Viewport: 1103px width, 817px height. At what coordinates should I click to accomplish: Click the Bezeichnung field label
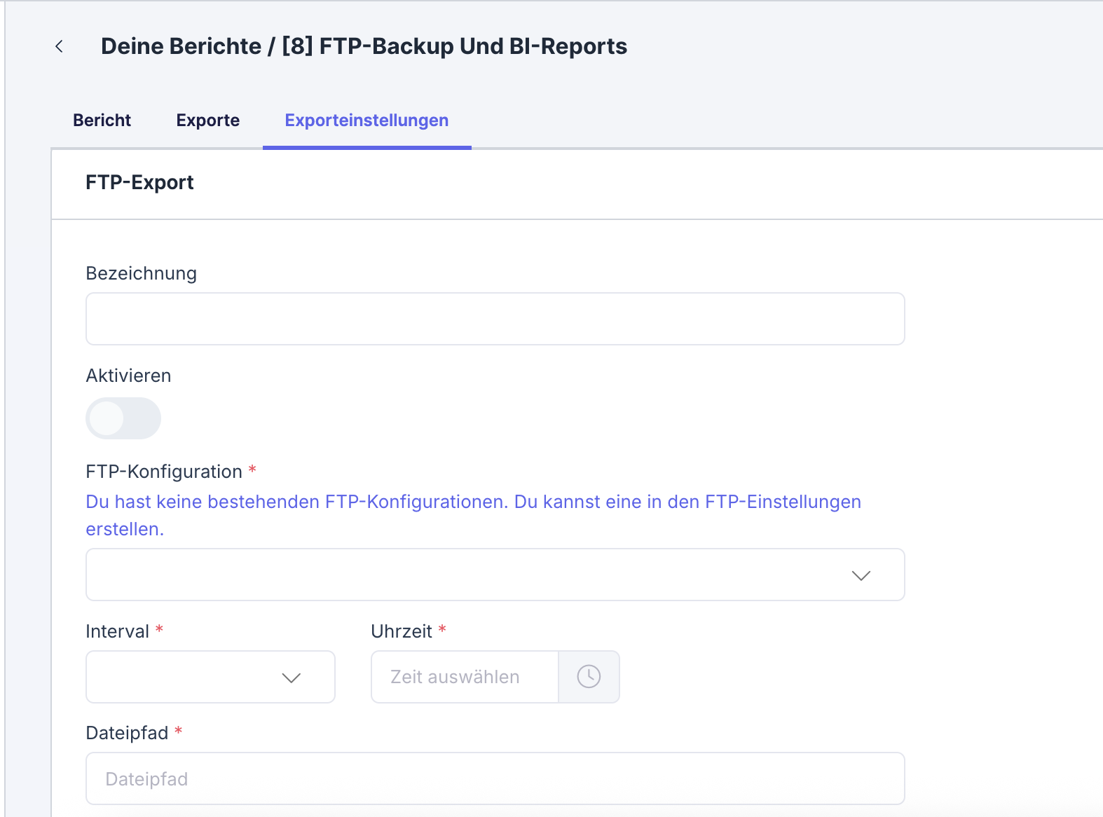(141, 273)
